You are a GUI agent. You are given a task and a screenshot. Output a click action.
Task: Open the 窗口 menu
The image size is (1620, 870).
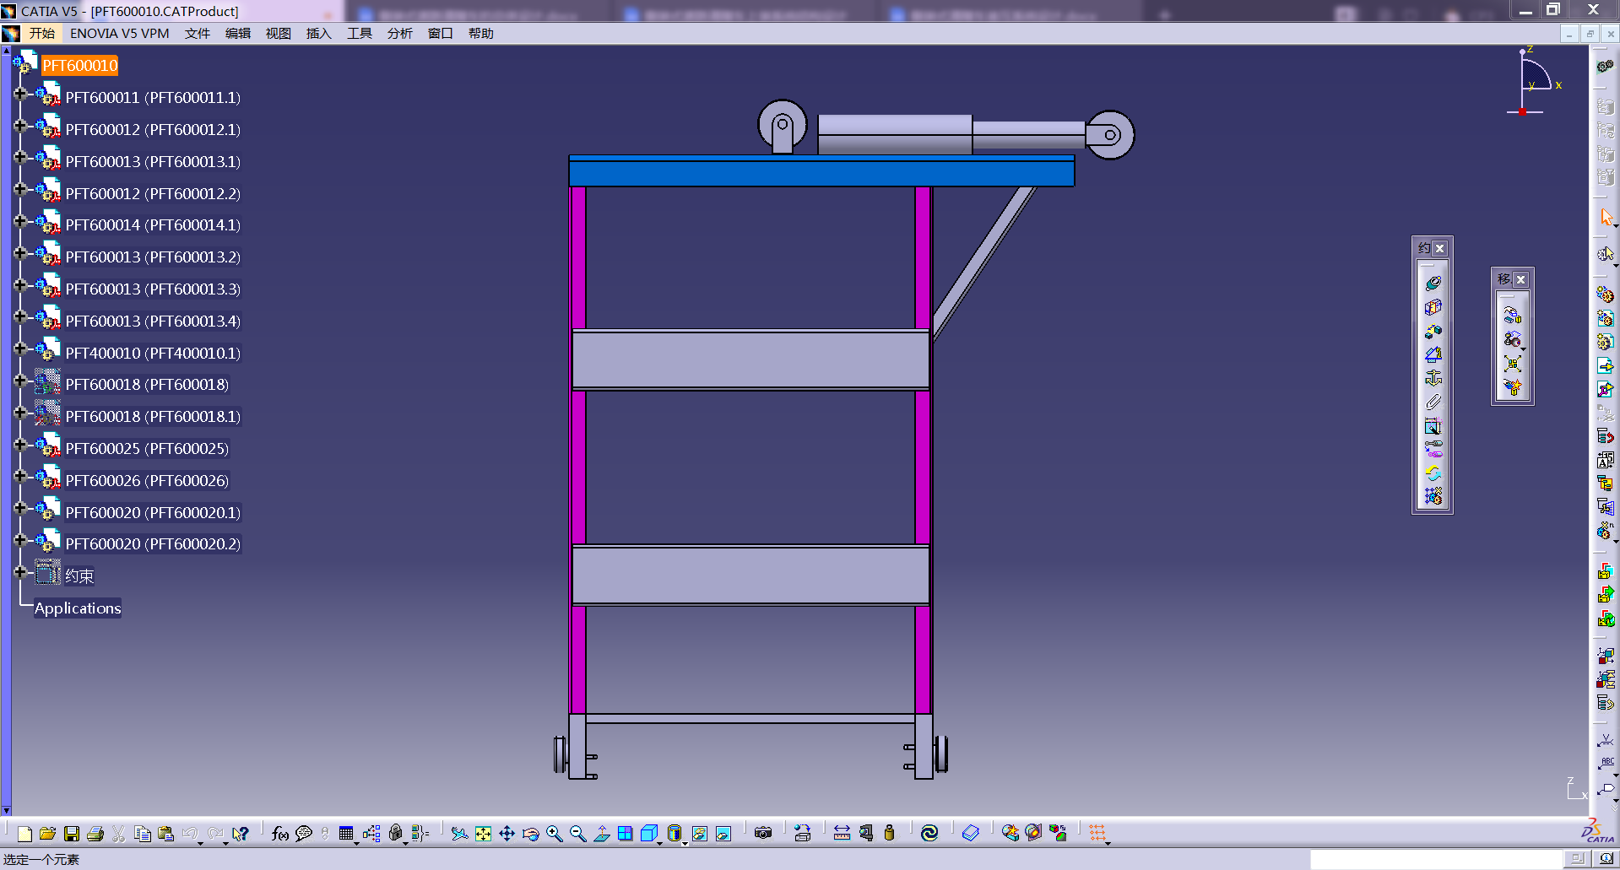point(441,34)
